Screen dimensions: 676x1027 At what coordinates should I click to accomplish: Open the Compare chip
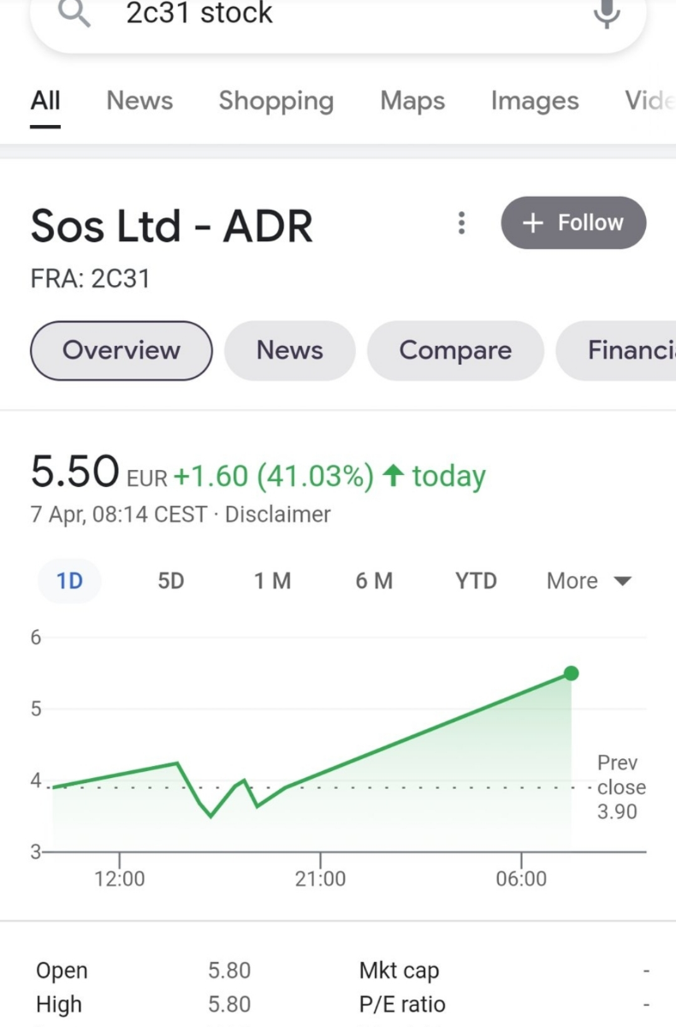[x=455, y=351]
